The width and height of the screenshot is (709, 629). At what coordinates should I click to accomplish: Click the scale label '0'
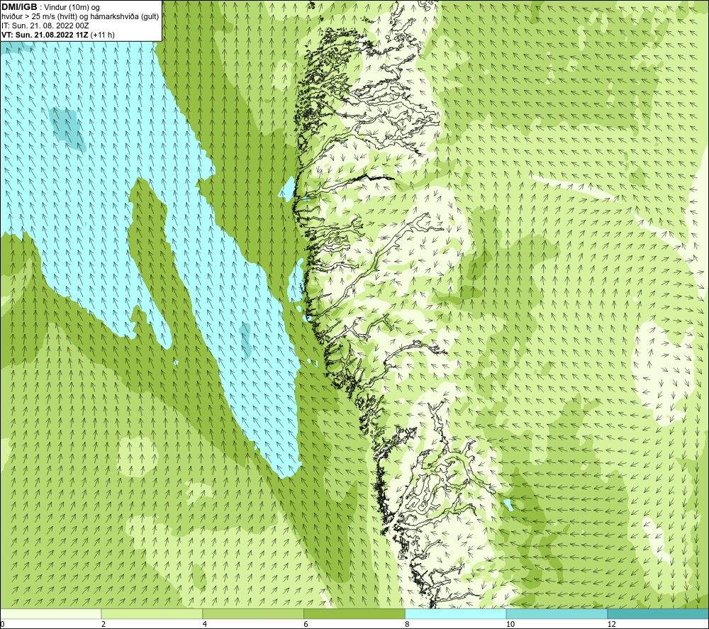(2, 624)
